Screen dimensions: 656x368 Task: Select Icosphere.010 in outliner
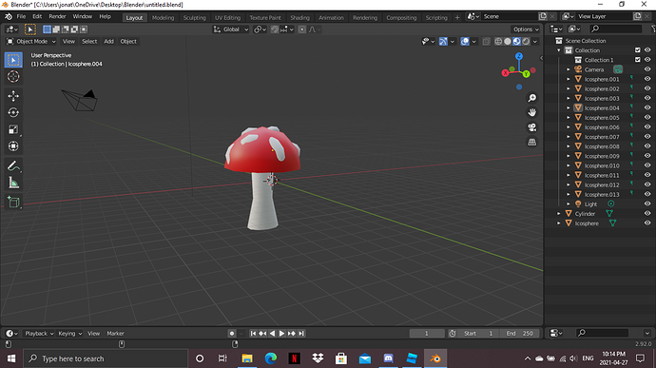[602, 165]
